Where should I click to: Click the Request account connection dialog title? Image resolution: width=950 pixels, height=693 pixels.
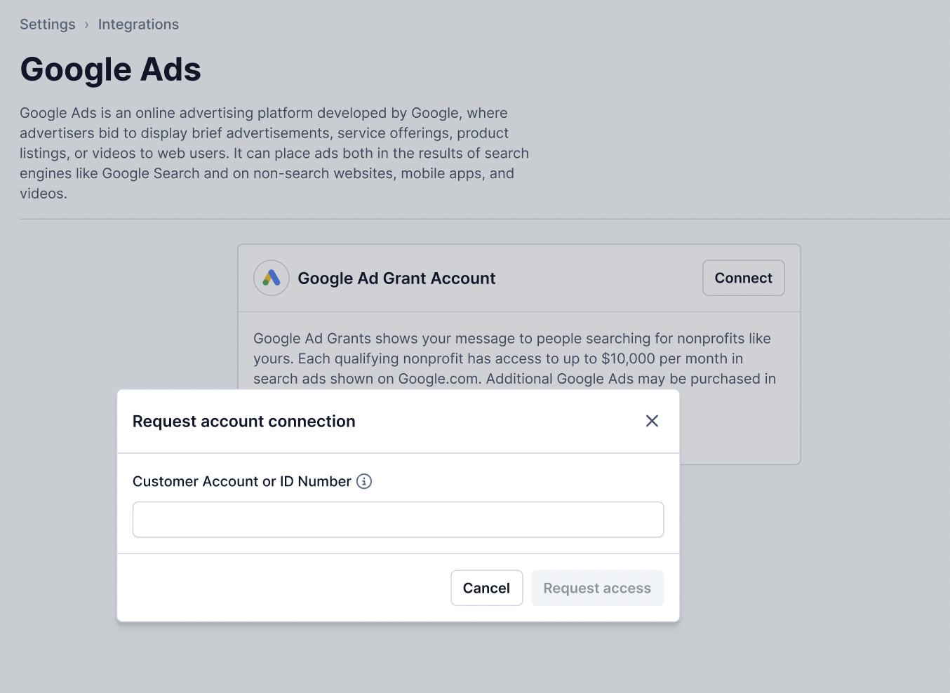[x=243, y=422]
